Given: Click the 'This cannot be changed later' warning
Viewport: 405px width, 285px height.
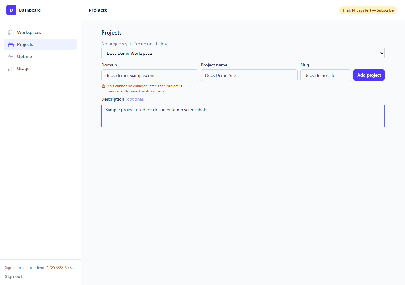Looking at the screenshot, I should (145, 89).
